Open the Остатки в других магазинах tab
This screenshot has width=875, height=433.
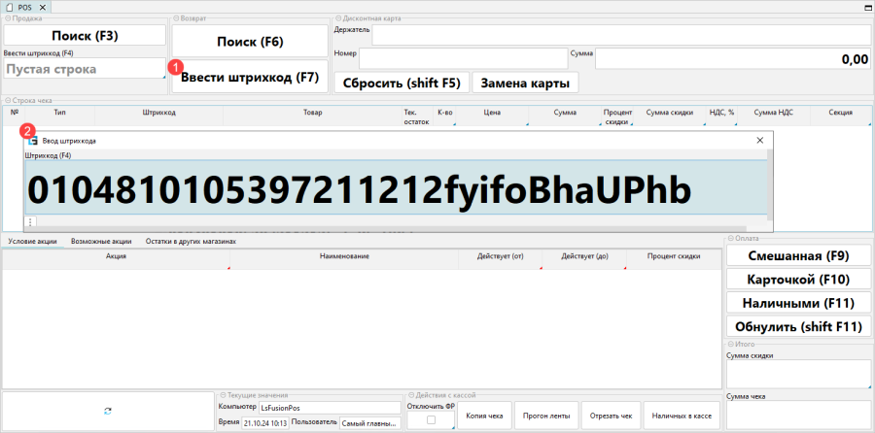(191, 241)
